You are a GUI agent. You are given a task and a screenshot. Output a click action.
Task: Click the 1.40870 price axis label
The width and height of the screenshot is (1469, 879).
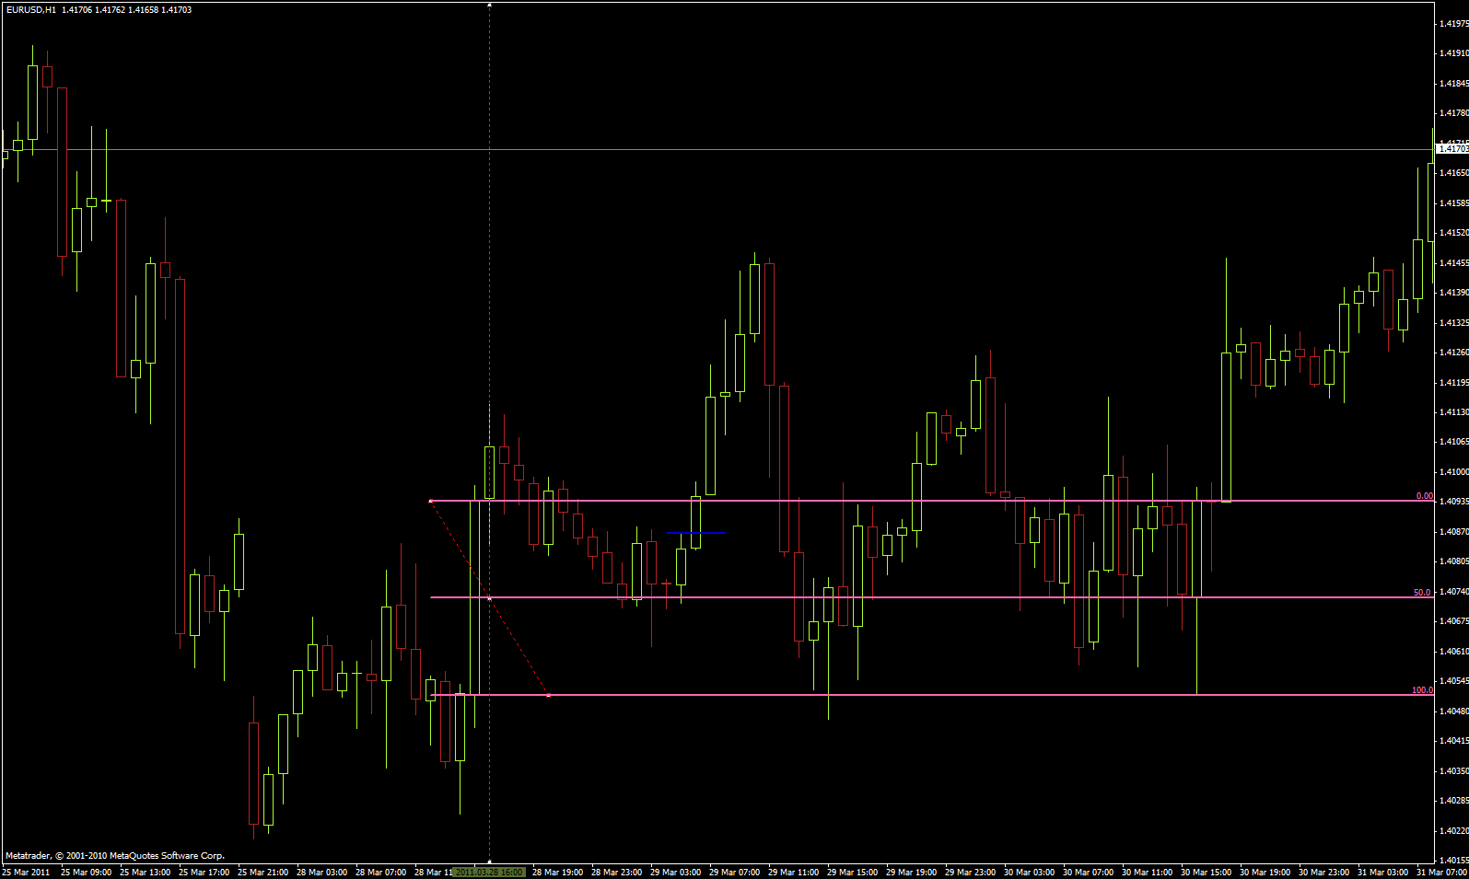coord(1453,532)
